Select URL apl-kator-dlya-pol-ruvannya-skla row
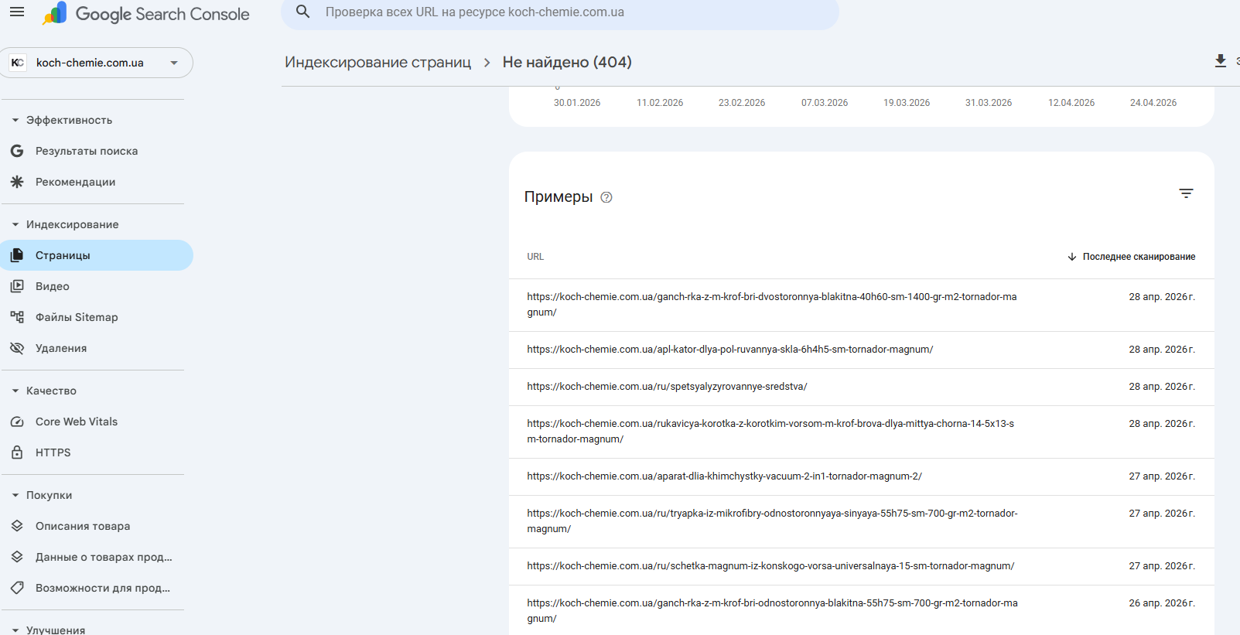 pyautogui.click(x=862, y=350)
